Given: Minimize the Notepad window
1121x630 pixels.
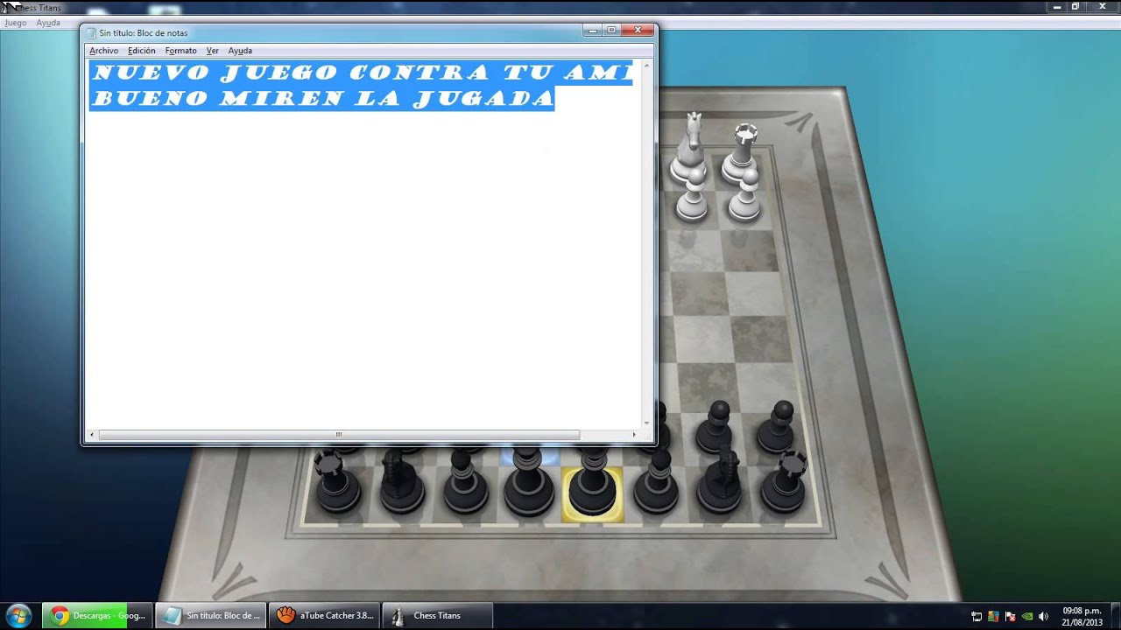Looking at the screenshot, I should pyautogui.click(x=593, y=31).
